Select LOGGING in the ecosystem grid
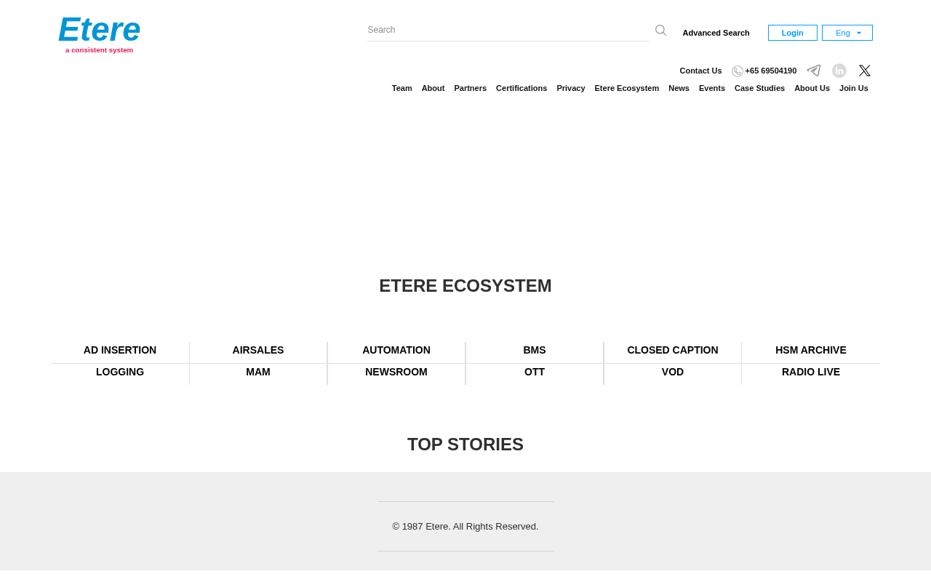The height and width of the screenshot is (582, 931). click(120, 372)
